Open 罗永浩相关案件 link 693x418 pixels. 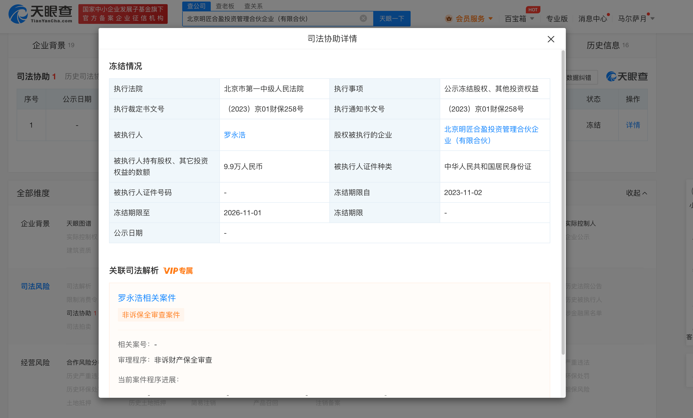click(x=147, y=298)
